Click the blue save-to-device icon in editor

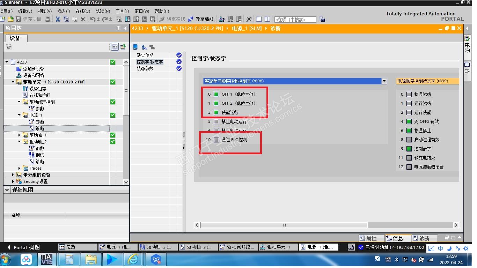[x=135, y=47]
